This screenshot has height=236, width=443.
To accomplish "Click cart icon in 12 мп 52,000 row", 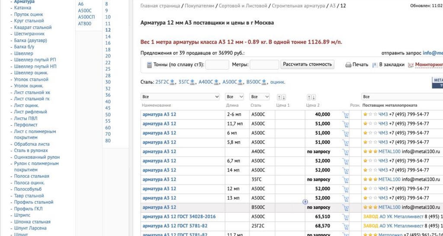I will coord(346,189).
